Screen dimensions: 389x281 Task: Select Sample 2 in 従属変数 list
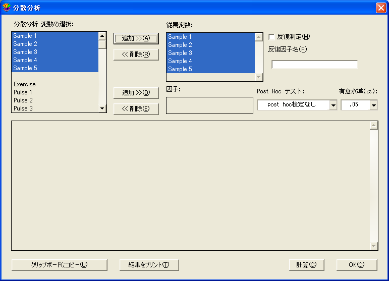tap(210, 45)
